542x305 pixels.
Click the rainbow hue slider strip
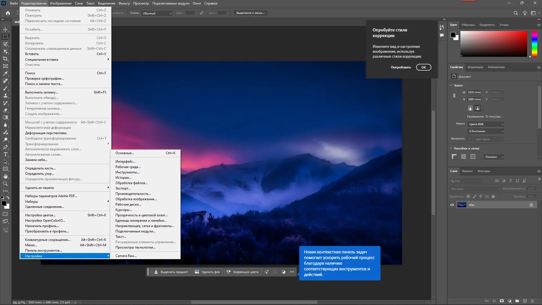click(534, 44)
